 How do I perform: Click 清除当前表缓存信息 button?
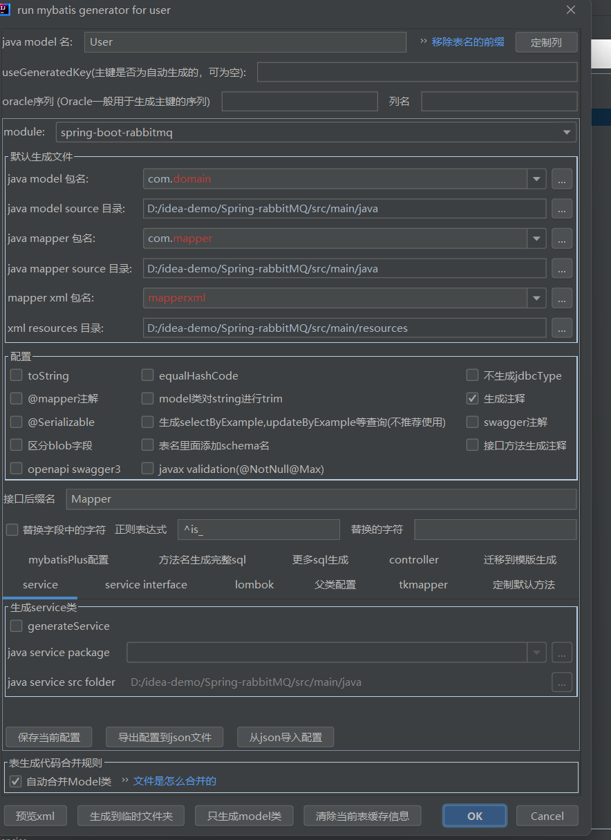tap(362, 816)
